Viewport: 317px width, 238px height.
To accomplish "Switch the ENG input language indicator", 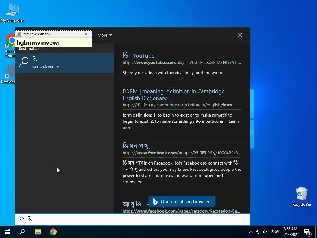I will coord(275,232).
